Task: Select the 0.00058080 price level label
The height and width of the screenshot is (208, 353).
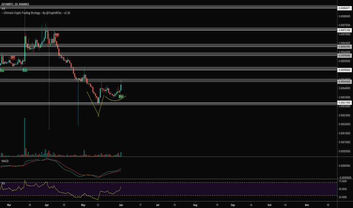Action: pos(344,55)
